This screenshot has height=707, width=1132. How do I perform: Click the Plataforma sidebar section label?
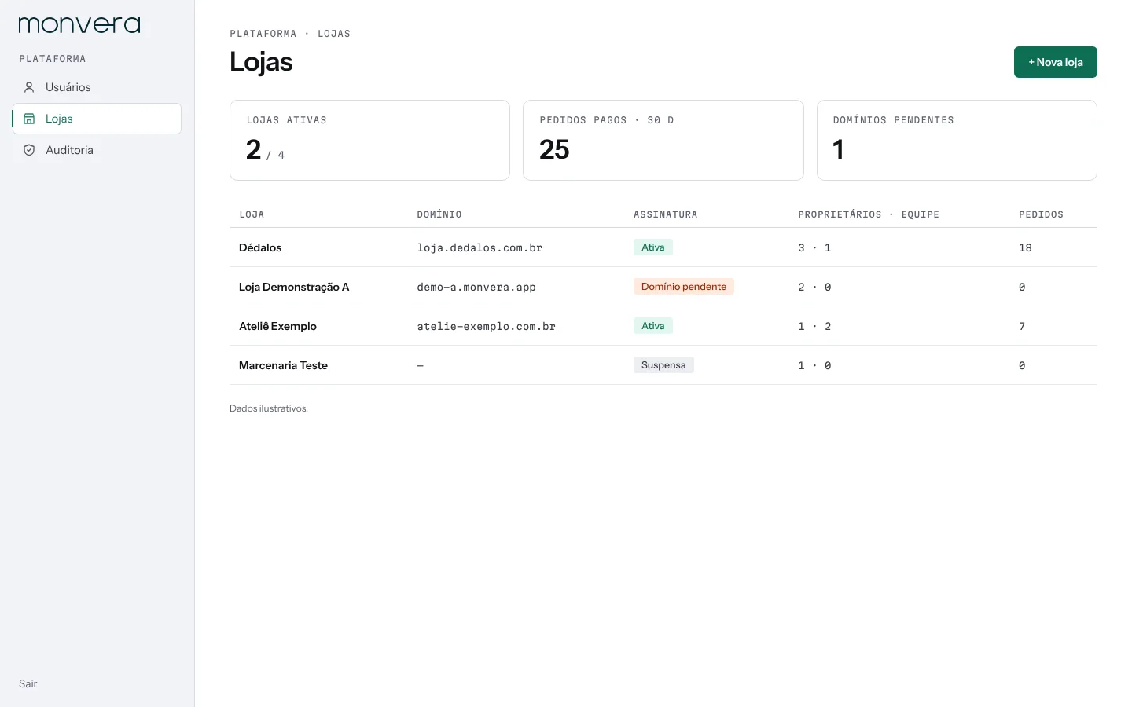(53, 59)
